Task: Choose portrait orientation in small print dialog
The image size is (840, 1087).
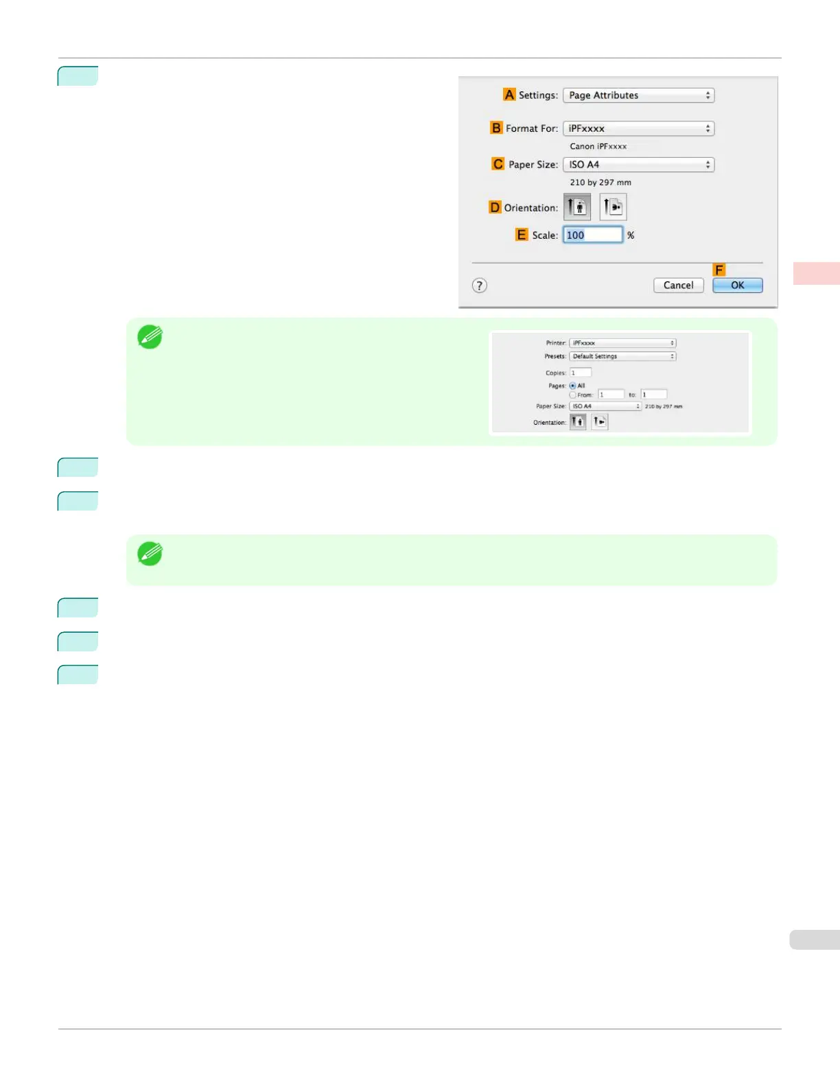Action: click(578, 422)
